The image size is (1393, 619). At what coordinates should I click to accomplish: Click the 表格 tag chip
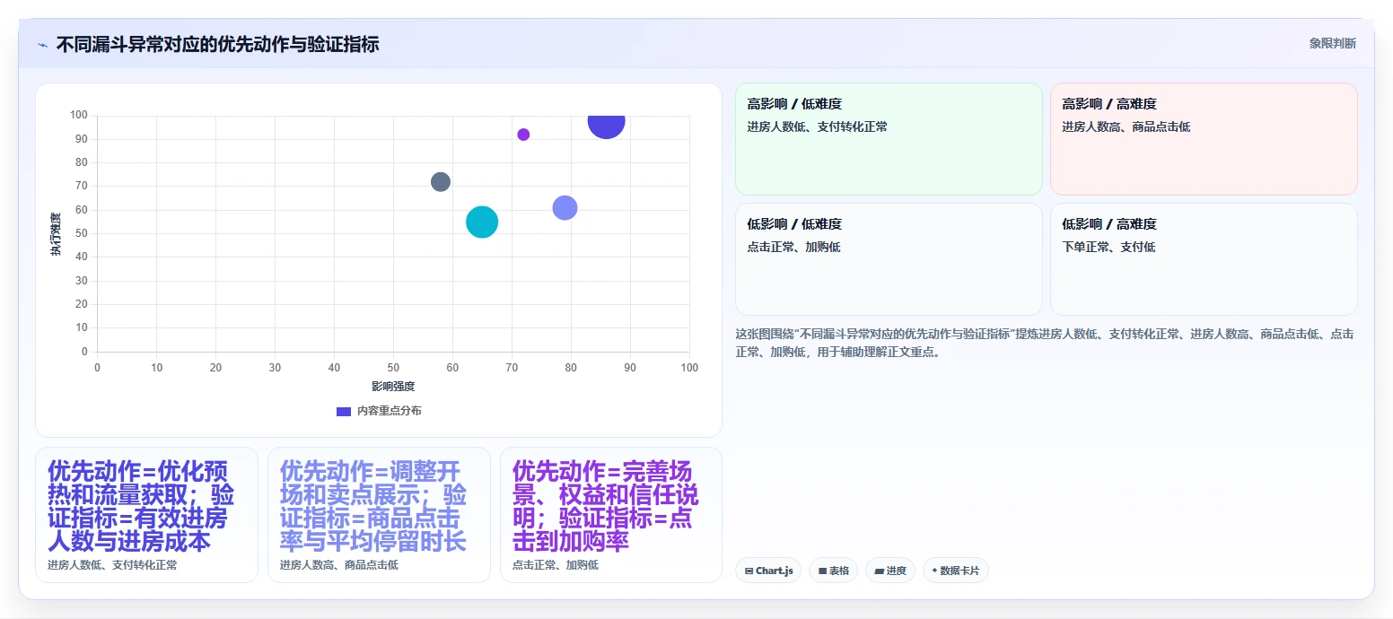[x=833, y=571]
